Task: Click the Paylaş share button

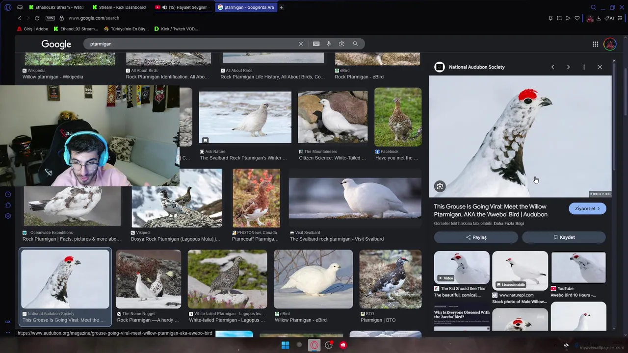Action: click(x=476, y=237)
